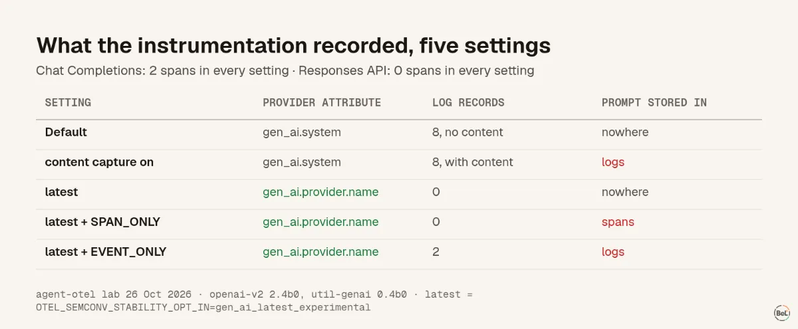The height and width of the screenshot is (329, 798).
Task: Click 'nowhere' in the Default row
Action: click(x=625, y=132)
